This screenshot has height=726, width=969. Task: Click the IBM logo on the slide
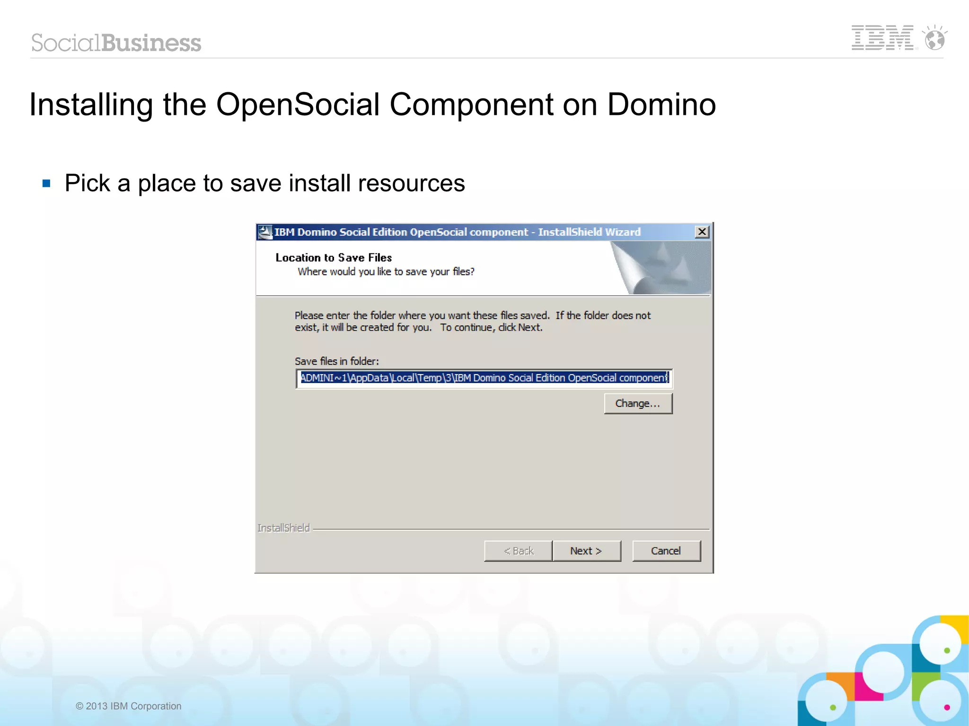tap(883, 38)
